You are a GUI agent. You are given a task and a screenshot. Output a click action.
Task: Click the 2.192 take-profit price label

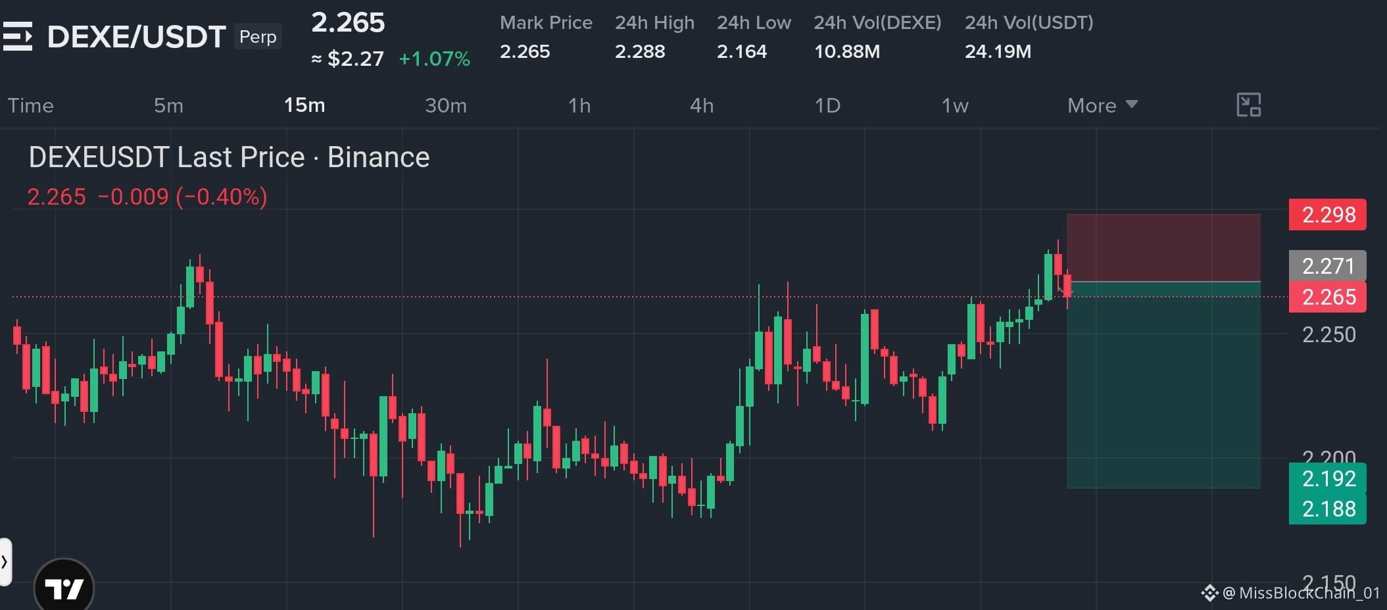pos(1328,478)
